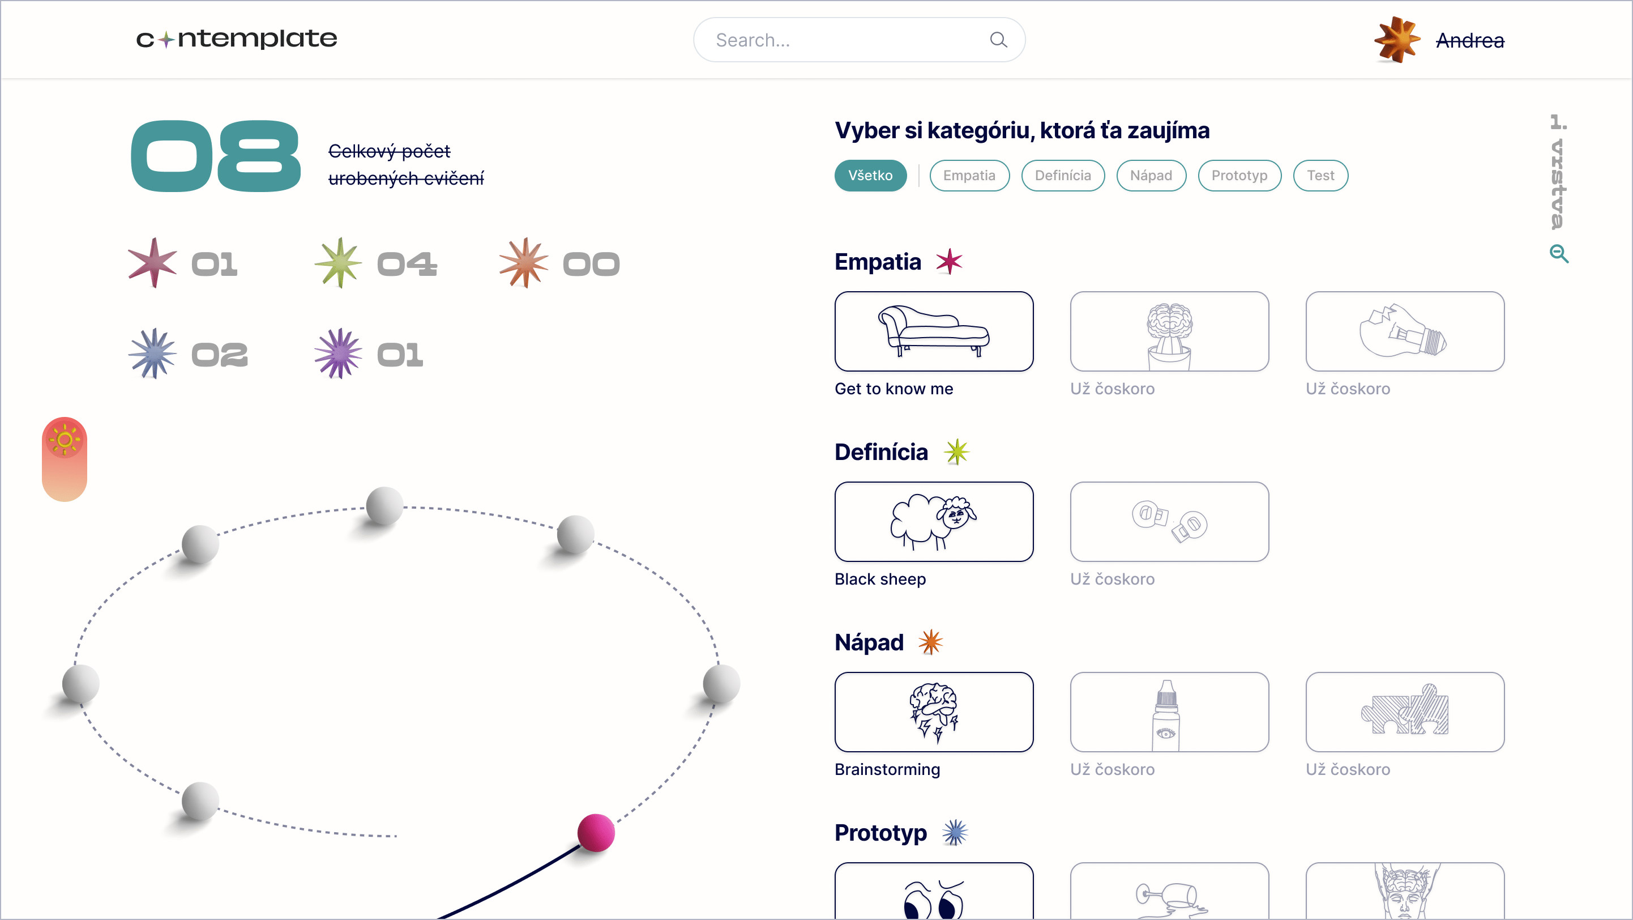The width and height of the screenshot is (1633, 920).
Task: Filter exercises by Empatia category
Action: click(x=969, y=176)
